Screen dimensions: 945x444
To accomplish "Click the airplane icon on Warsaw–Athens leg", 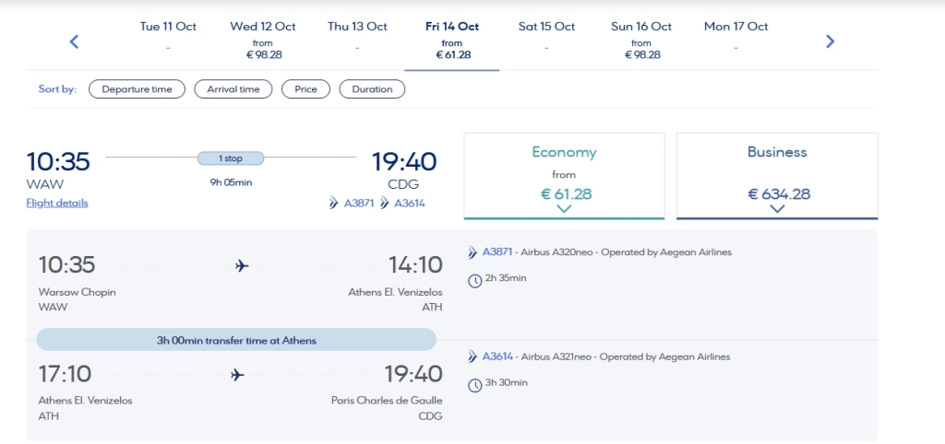I will (x=242, y=265).
